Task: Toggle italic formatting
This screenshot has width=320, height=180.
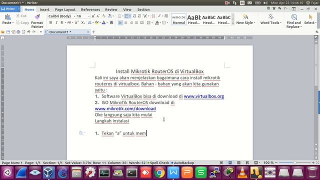Action: pos(56,22)
